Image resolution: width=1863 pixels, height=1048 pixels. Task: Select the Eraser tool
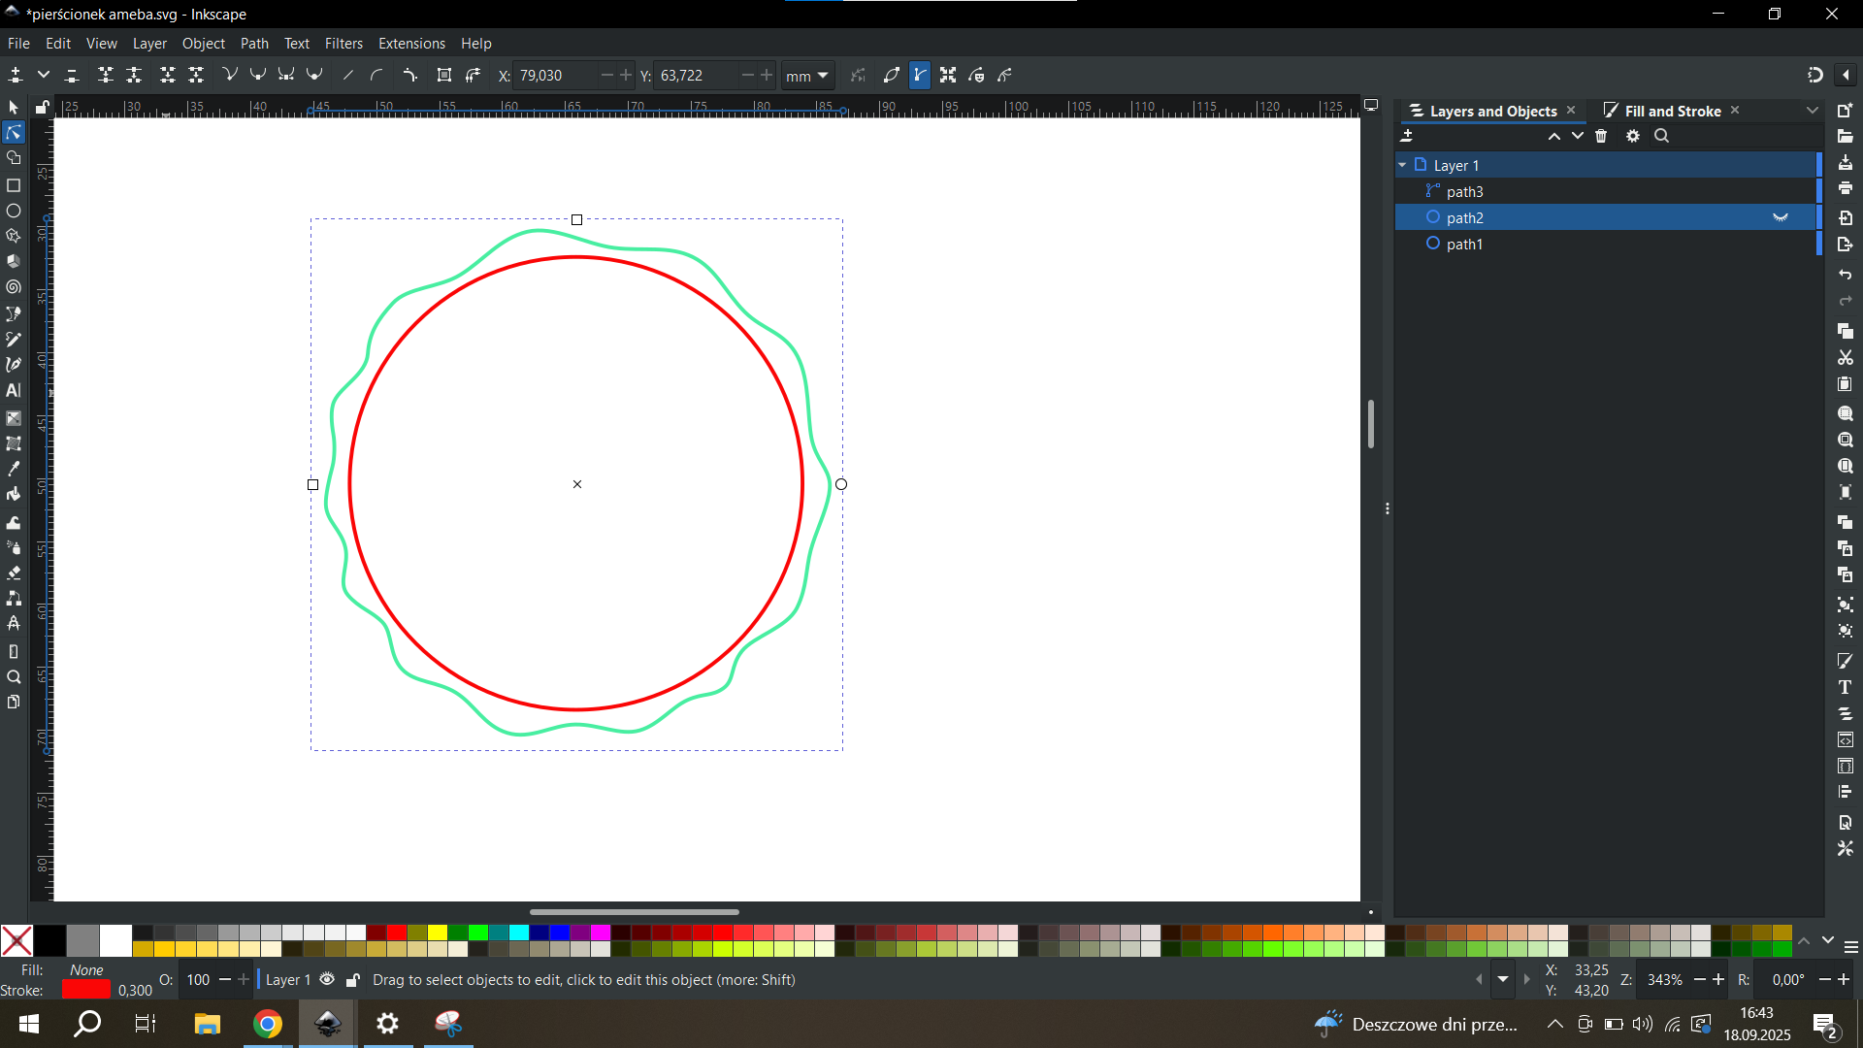[x=14, y=573]
